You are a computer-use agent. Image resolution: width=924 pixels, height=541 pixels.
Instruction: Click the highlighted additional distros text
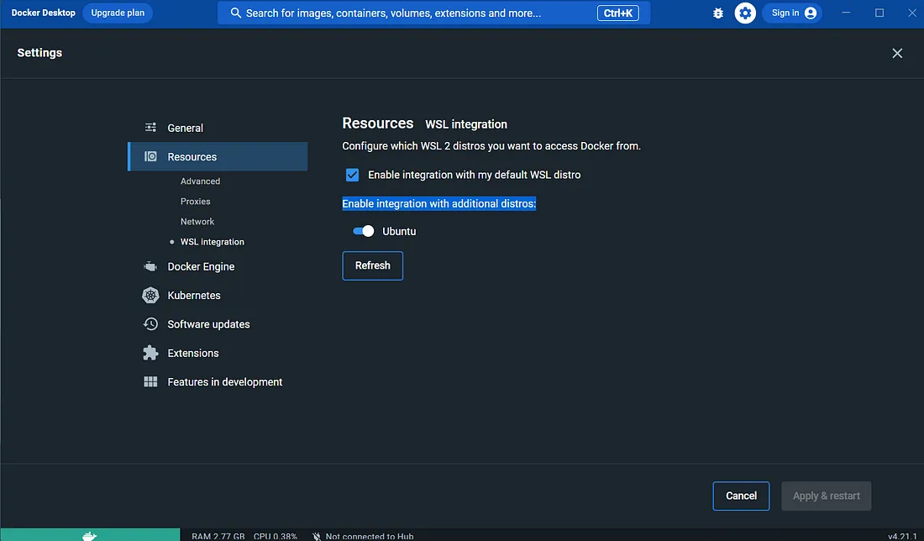click(x=439, y=203)
